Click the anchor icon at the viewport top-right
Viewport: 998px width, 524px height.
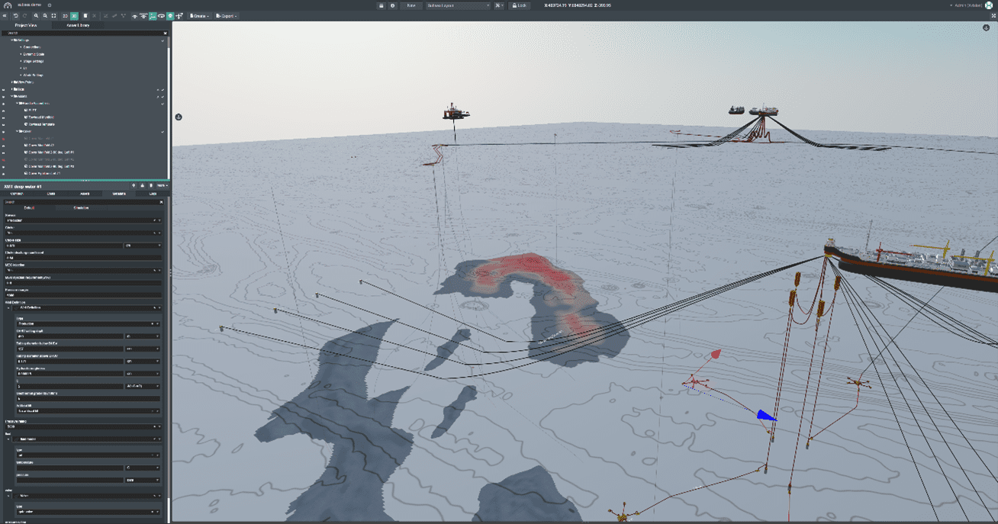click(x=986, y=28)
